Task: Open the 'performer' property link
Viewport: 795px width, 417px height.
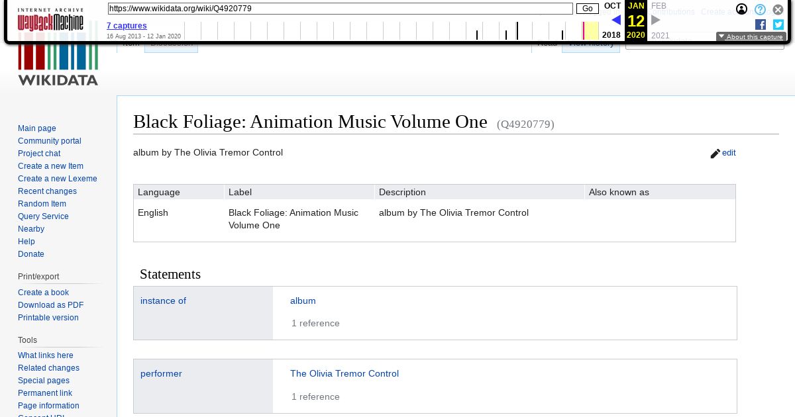Action: pos(161,373)
